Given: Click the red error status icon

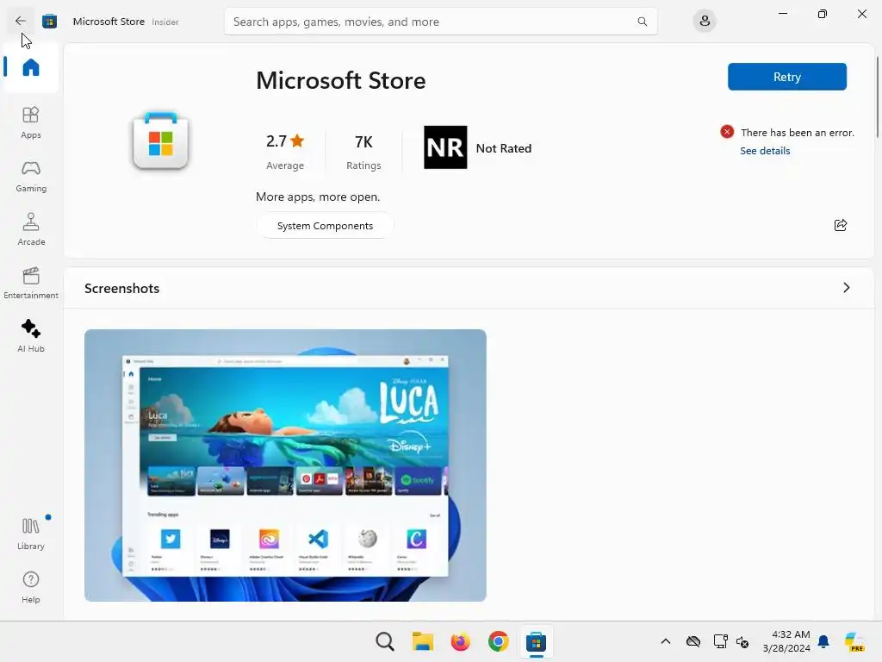Looking at the screenshot, I should [727, 132].
